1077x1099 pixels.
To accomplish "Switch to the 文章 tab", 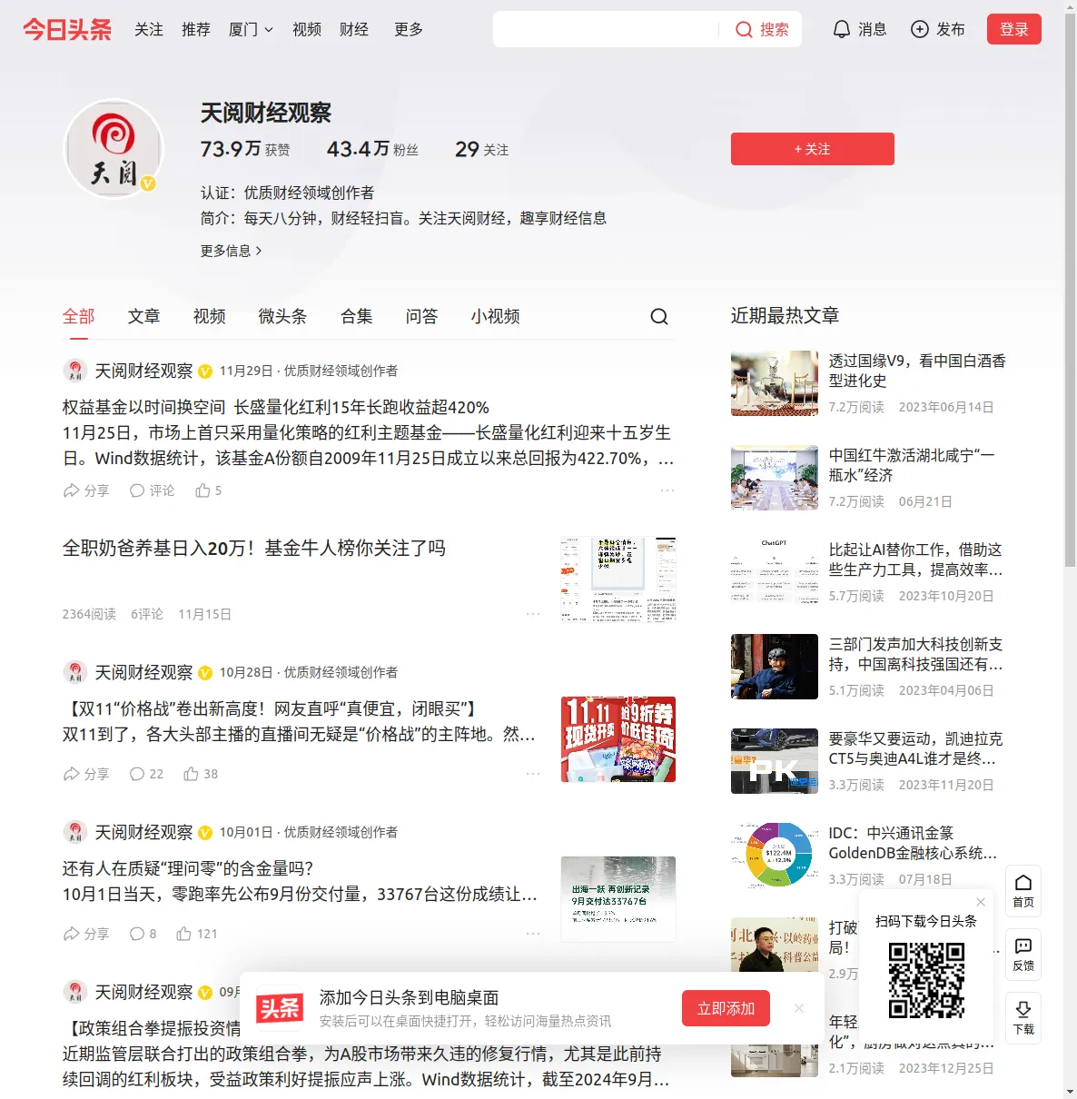I will coord(144,316).
